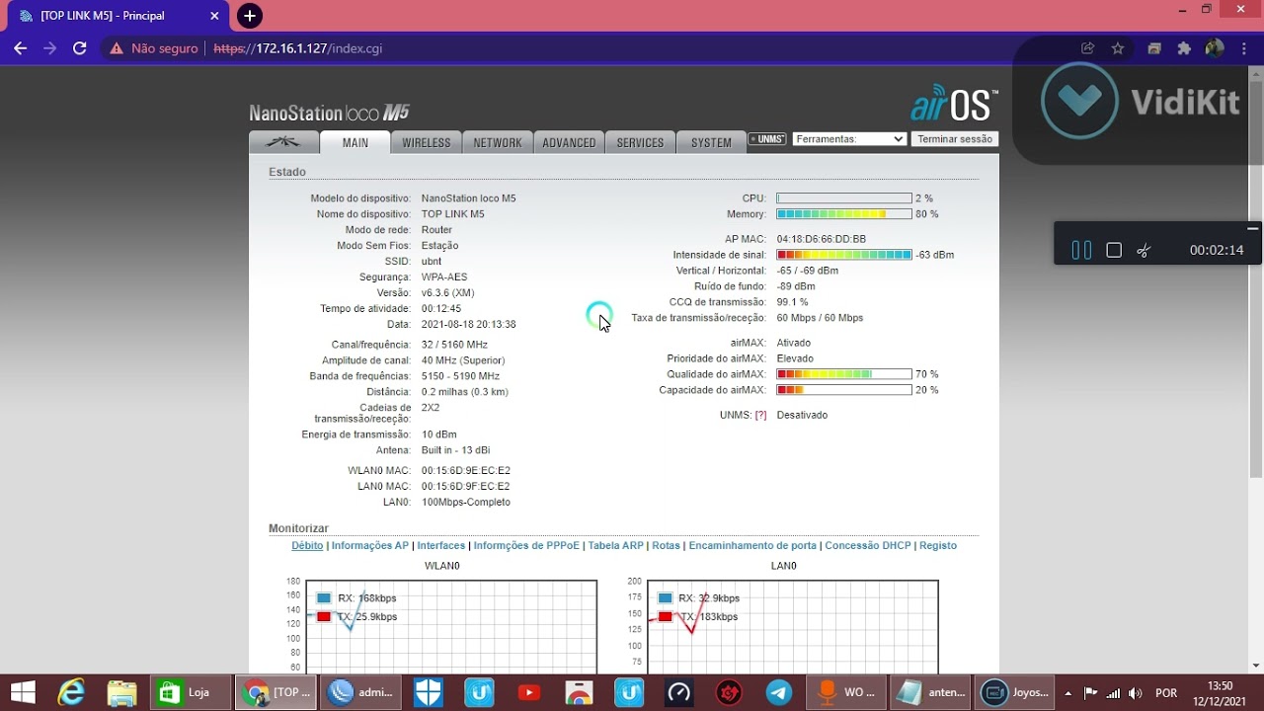Open the SERVICES tab
Screen dimensions: 1264x711
(x=640, y=142)
